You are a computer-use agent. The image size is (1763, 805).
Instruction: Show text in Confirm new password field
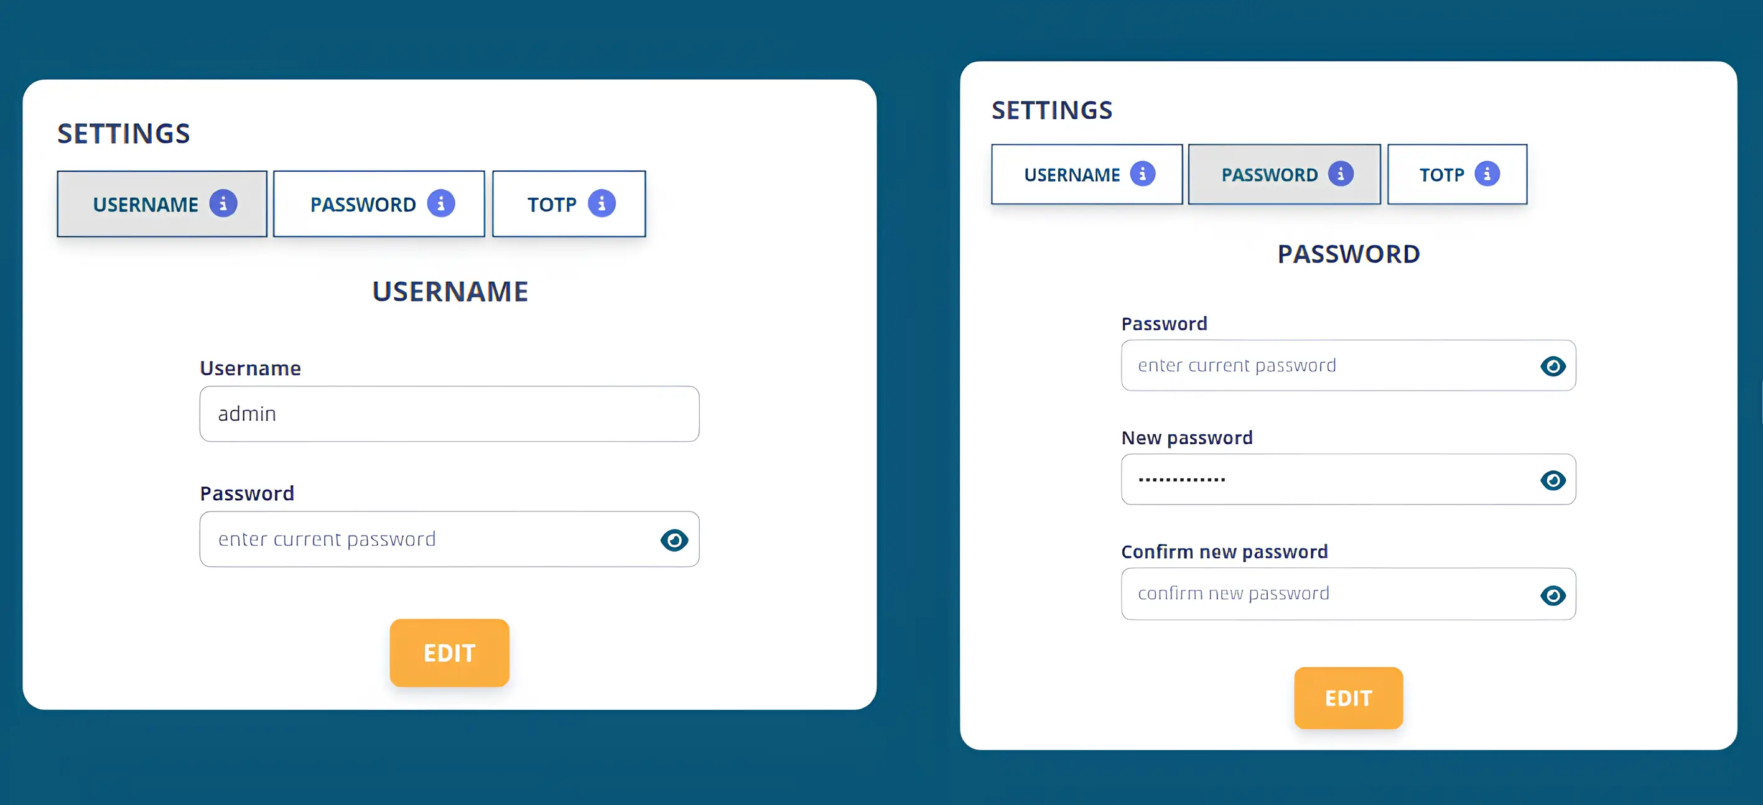point(1552,595)
